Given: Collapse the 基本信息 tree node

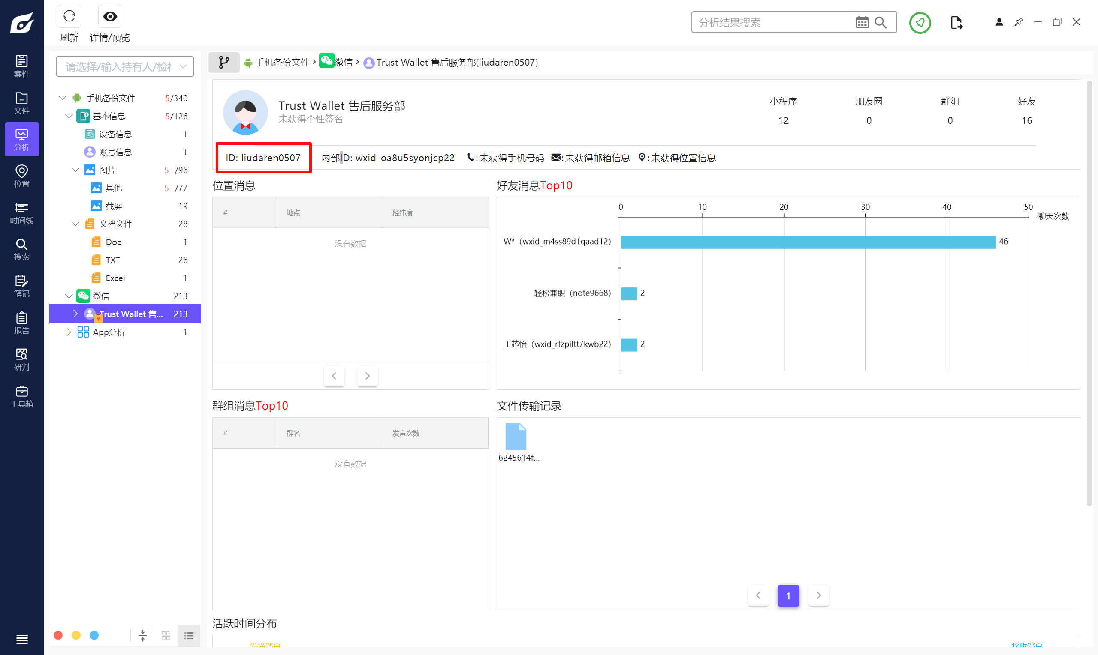Looking at the screenshot, I should click(69, 116).
